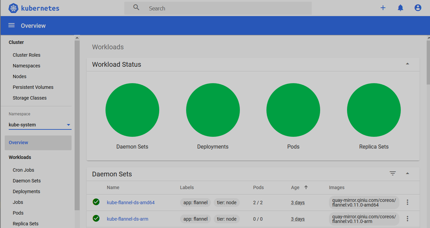Collapse the Daemon Sets card
The width and height of the screenshot is (430, 228).
click(407, 173)
